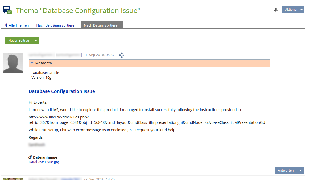This screenshot has width=310, height=180.
Task: Click the 22. Sep 2016, 14:25 timestamp
Action: point(99,179)
